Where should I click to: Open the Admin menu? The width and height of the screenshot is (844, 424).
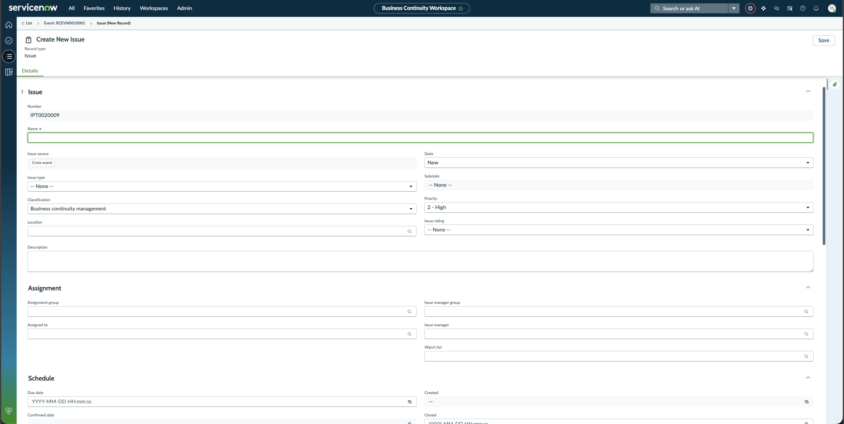tap(184, 9)
